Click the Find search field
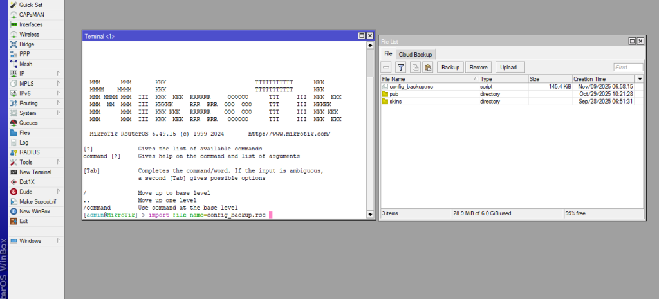Screen dimensions: 659x299 [627, 67]
